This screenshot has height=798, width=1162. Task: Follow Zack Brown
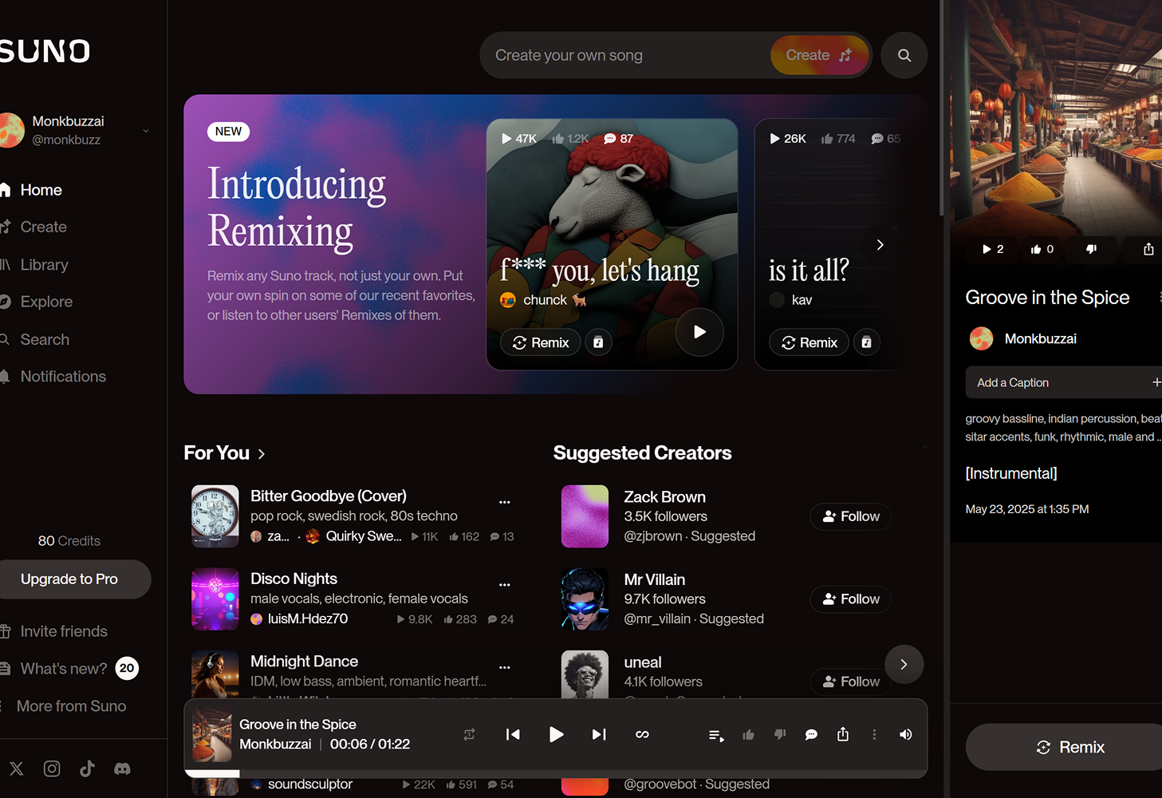(851, 516)
